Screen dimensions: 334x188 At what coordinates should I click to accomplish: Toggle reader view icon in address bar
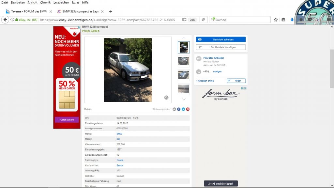184,20
